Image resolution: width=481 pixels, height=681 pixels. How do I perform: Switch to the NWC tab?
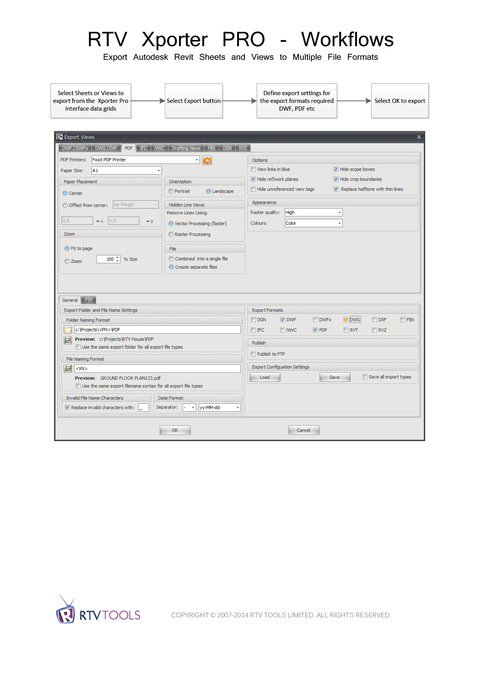click(159, 148)
